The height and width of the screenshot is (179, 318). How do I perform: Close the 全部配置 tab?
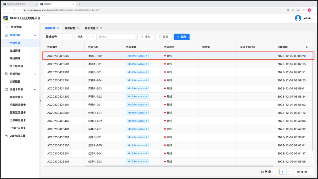click(x=78, y=28)
